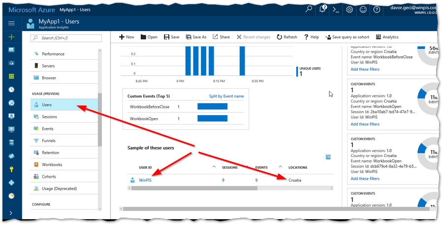Open the green grid icon in left rail

(11, 76)
